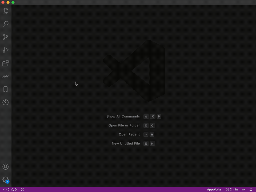256x192 pixels.
Task: Click Open Recent
Action: (x=129, y=134)
